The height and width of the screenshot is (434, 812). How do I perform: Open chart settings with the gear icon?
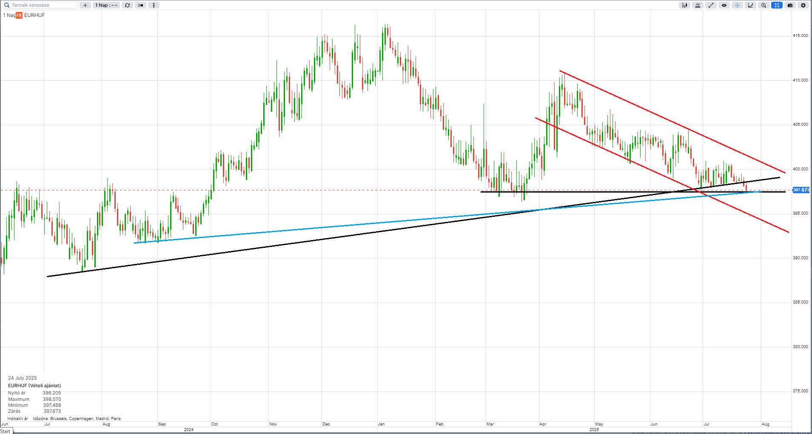click(x=803, y=5)
